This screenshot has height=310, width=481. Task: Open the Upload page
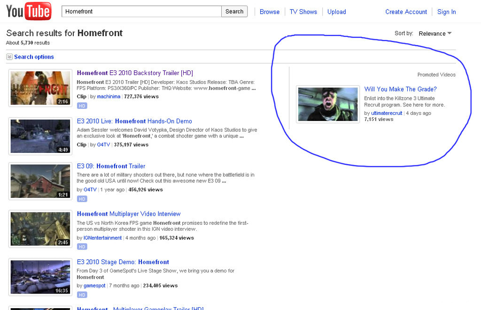(337, 12)
